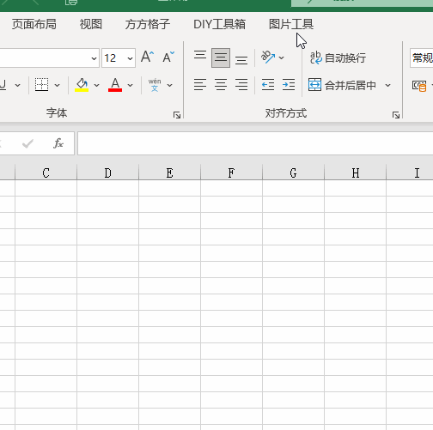Select the DIY工具箱 tab

(219, 24)
